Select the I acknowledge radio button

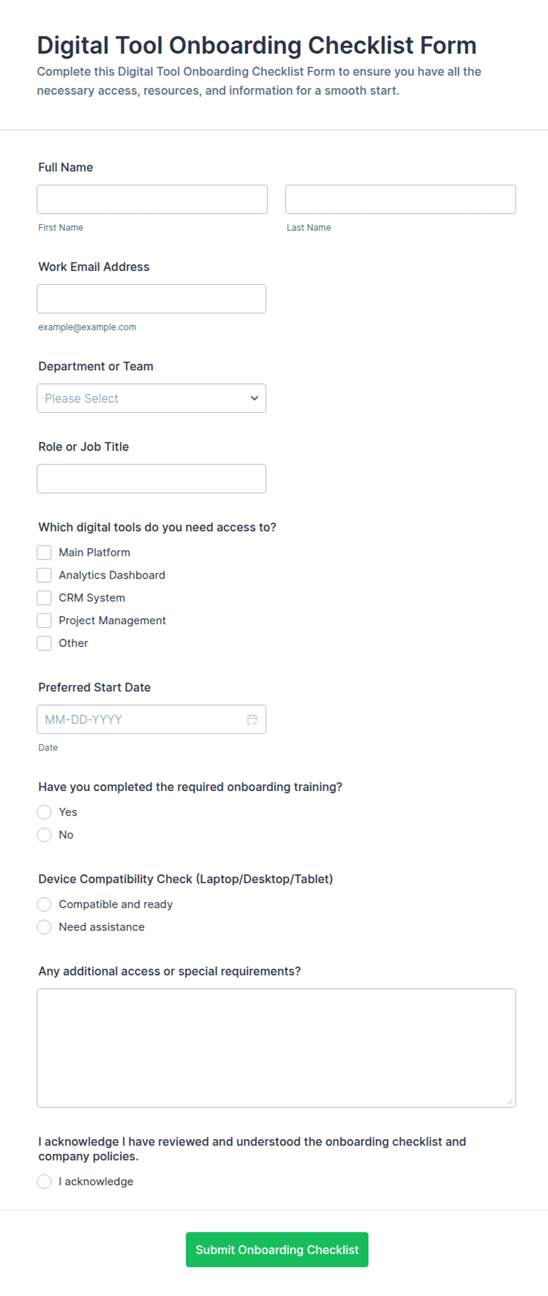(44, 1182)
